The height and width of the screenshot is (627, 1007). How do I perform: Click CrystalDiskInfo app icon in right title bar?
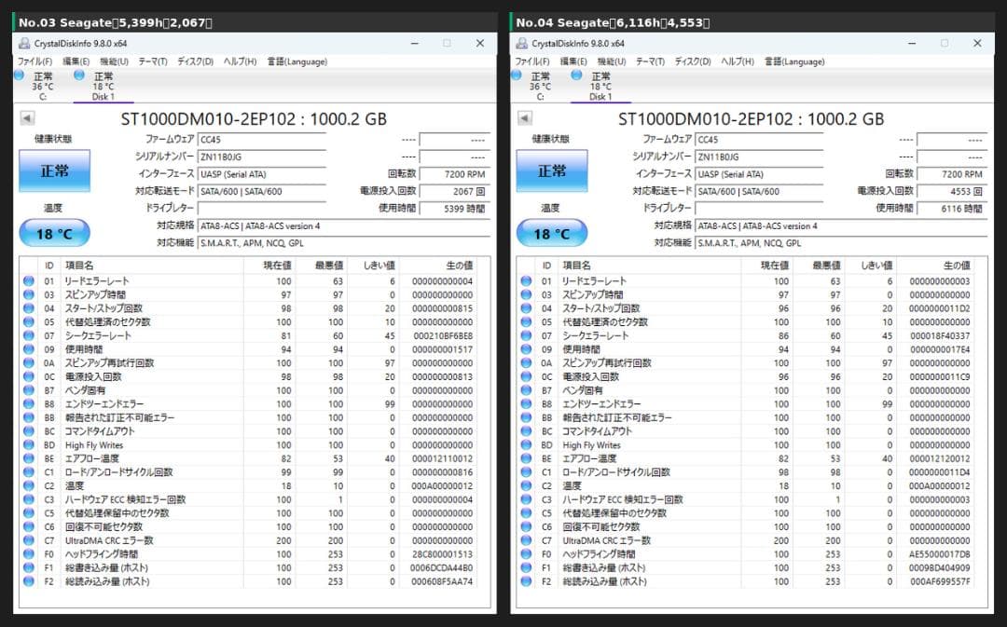(x=522, y=43)
